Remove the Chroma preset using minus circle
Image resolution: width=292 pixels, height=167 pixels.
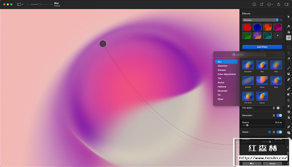(281, 20)
